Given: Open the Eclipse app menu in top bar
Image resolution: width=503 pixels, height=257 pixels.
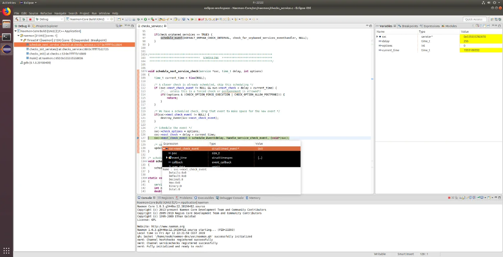Looking at the screenshot, I should (x=28, y=3).
